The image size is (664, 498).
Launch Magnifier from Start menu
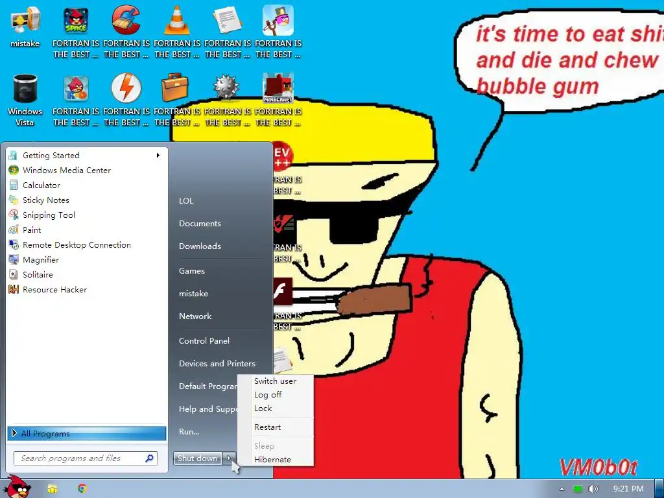coord(41,259)
